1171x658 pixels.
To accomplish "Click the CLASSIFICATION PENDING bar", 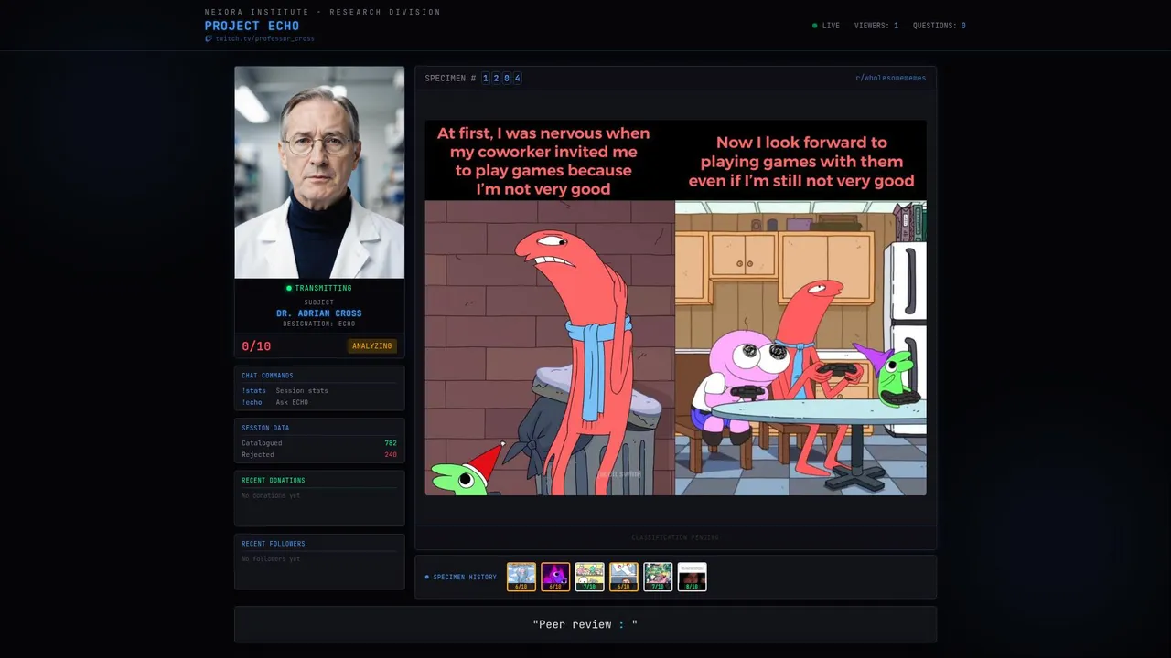I will [x=675, y=537].
